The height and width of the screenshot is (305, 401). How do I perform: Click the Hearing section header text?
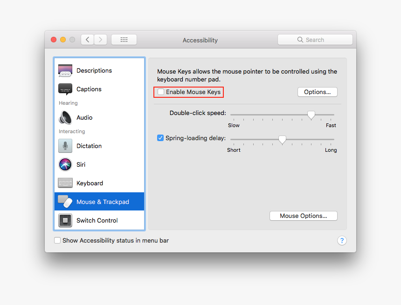[x=68, y=103]
